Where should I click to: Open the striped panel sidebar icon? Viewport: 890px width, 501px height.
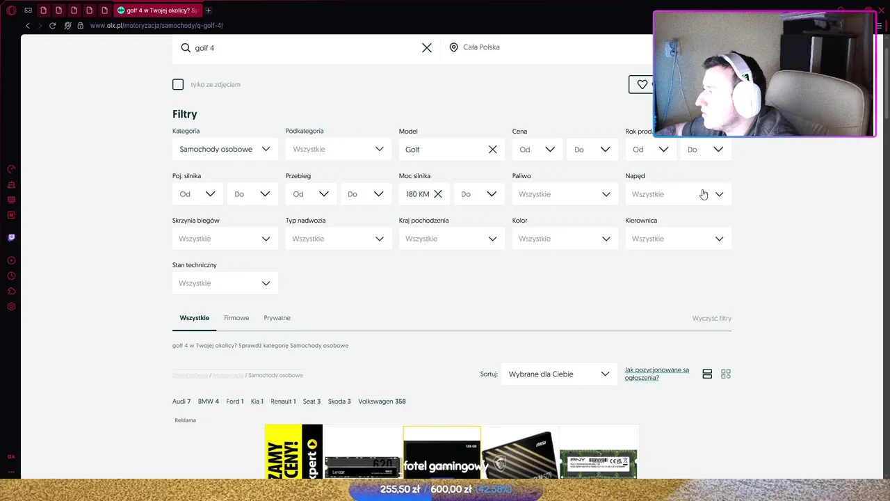click(11, 200)
